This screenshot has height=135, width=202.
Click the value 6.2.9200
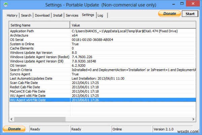click(78, 65)
